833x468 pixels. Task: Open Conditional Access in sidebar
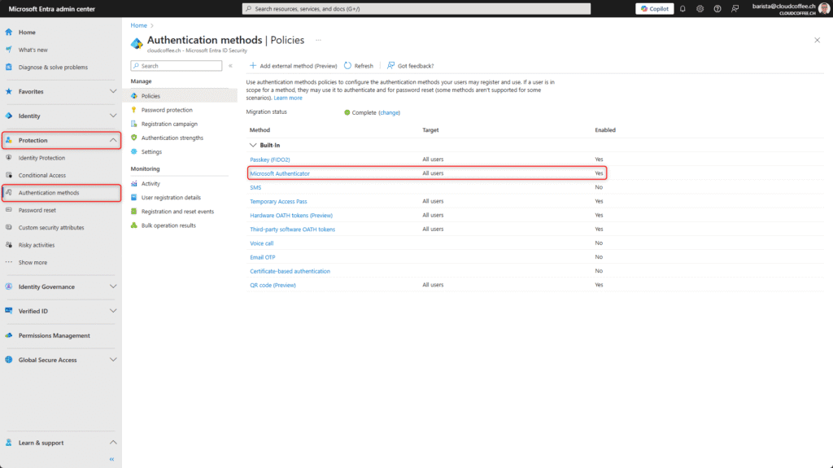42,176
